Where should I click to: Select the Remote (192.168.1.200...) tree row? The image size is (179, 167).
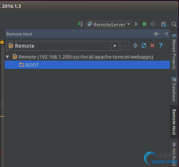click(x=87, y=57)
